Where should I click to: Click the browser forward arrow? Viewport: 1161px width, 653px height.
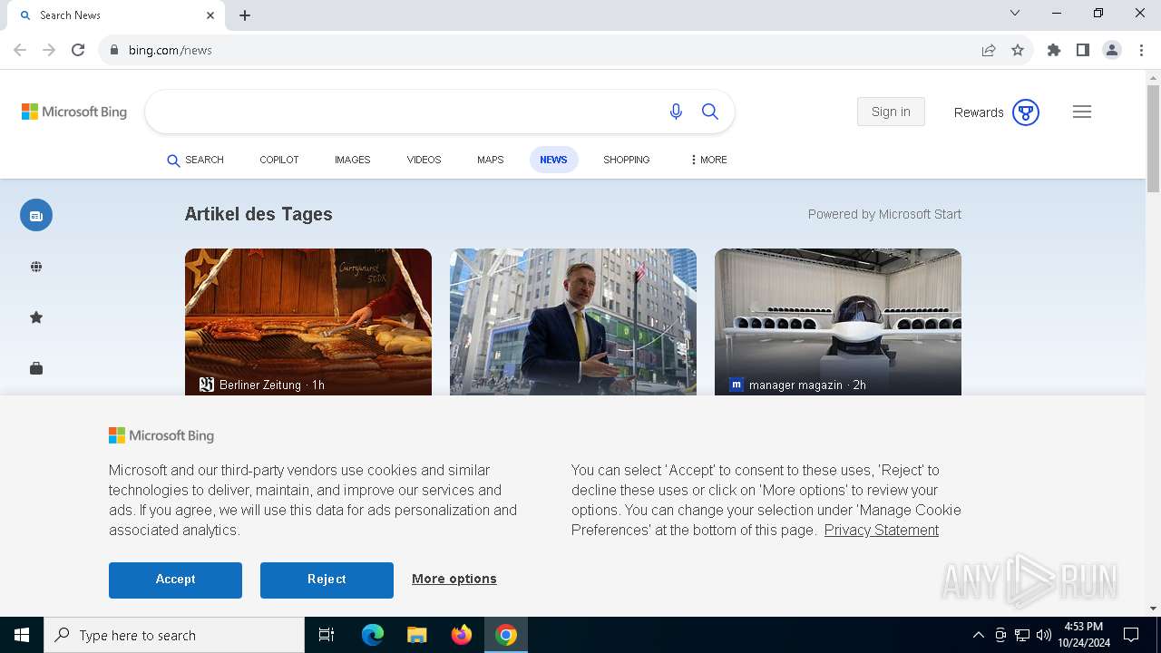tap(49, 50)
